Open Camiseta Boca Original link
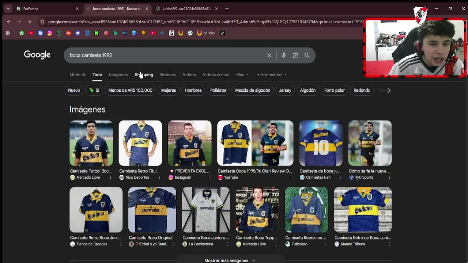 pyautogui.click(x=150, y=238)
